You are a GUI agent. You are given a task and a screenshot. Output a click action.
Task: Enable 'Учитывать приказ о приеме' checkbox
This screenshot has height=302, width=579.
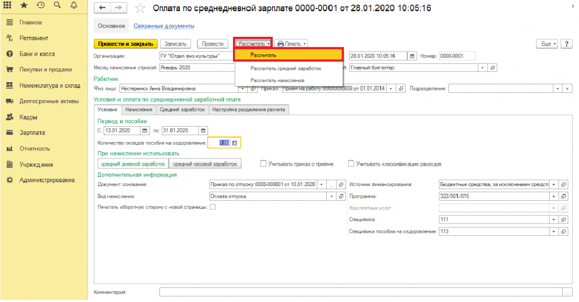pyautogui.click(x=263, y=164)
